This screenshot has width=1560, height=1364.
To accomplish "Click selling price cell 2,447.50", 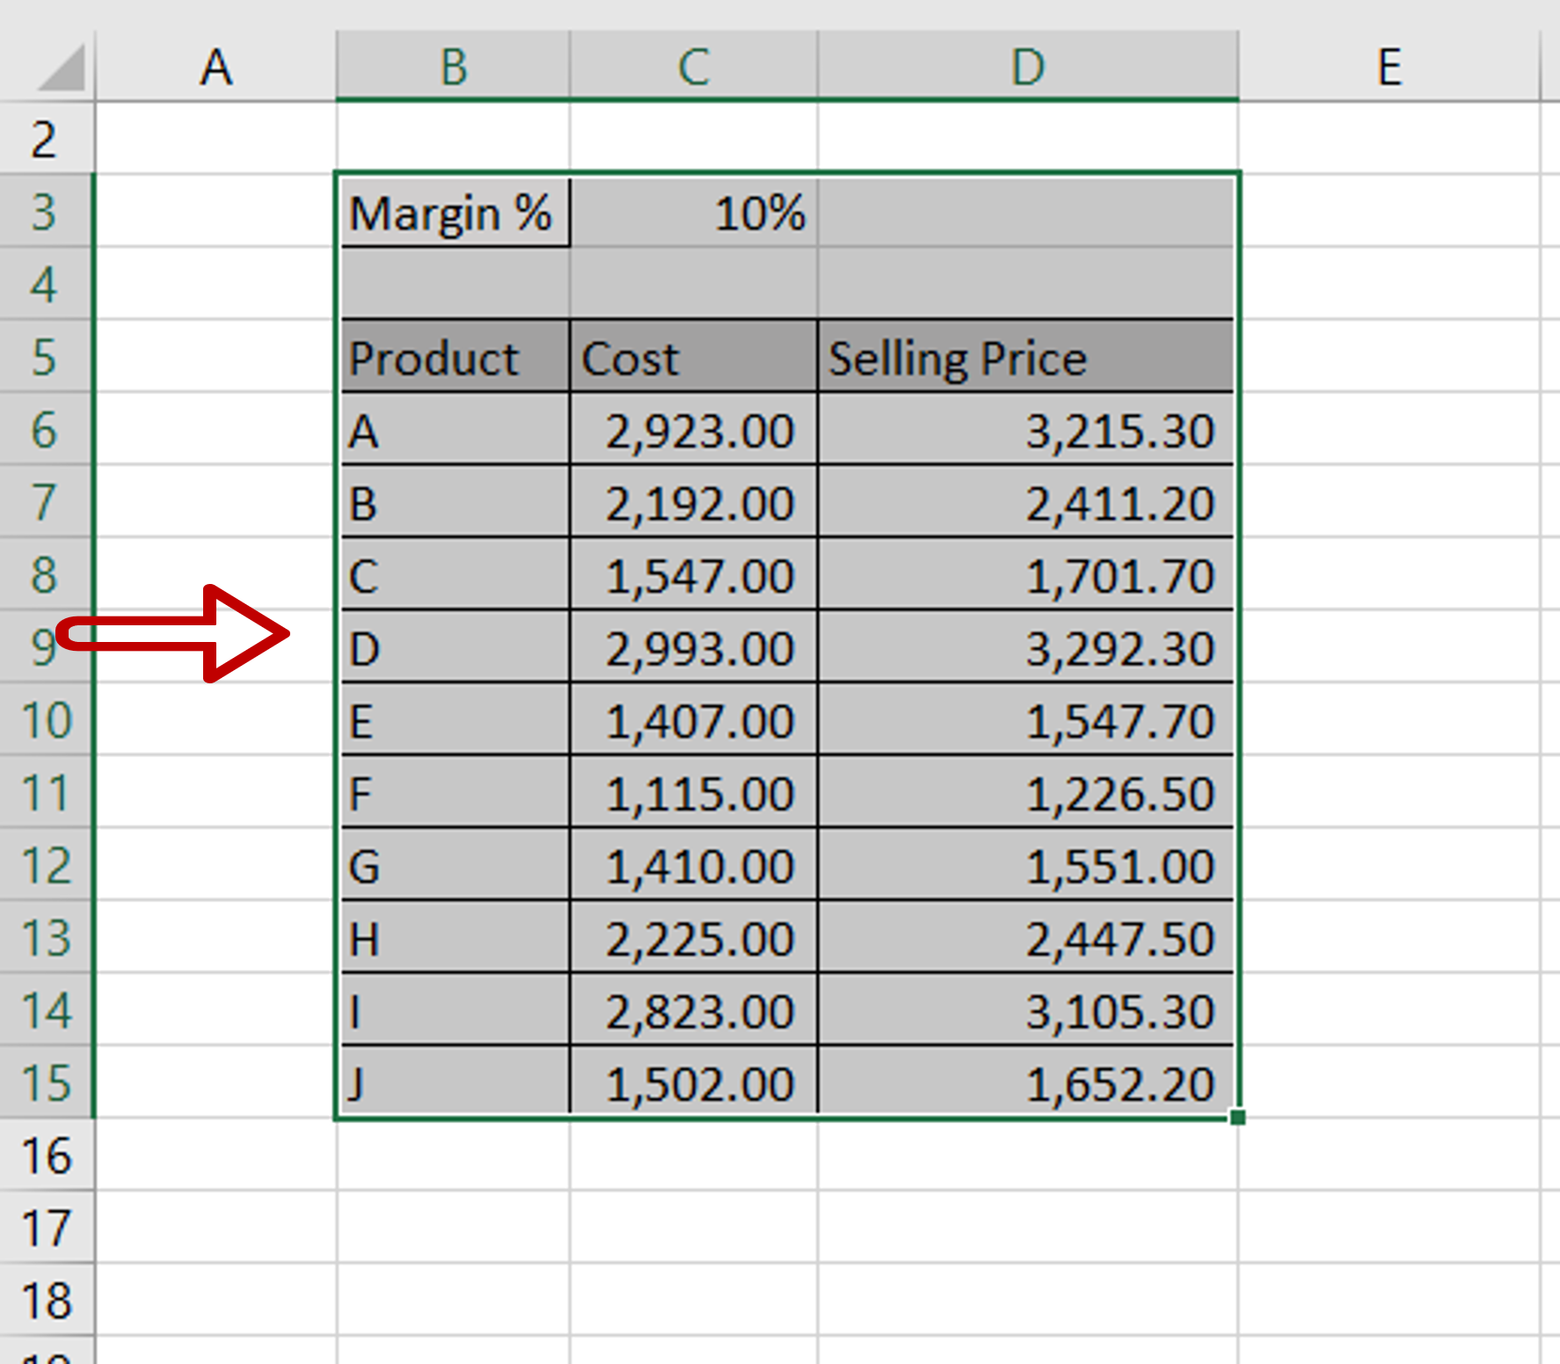I will pyautogui.click(x=1027, y=937).
